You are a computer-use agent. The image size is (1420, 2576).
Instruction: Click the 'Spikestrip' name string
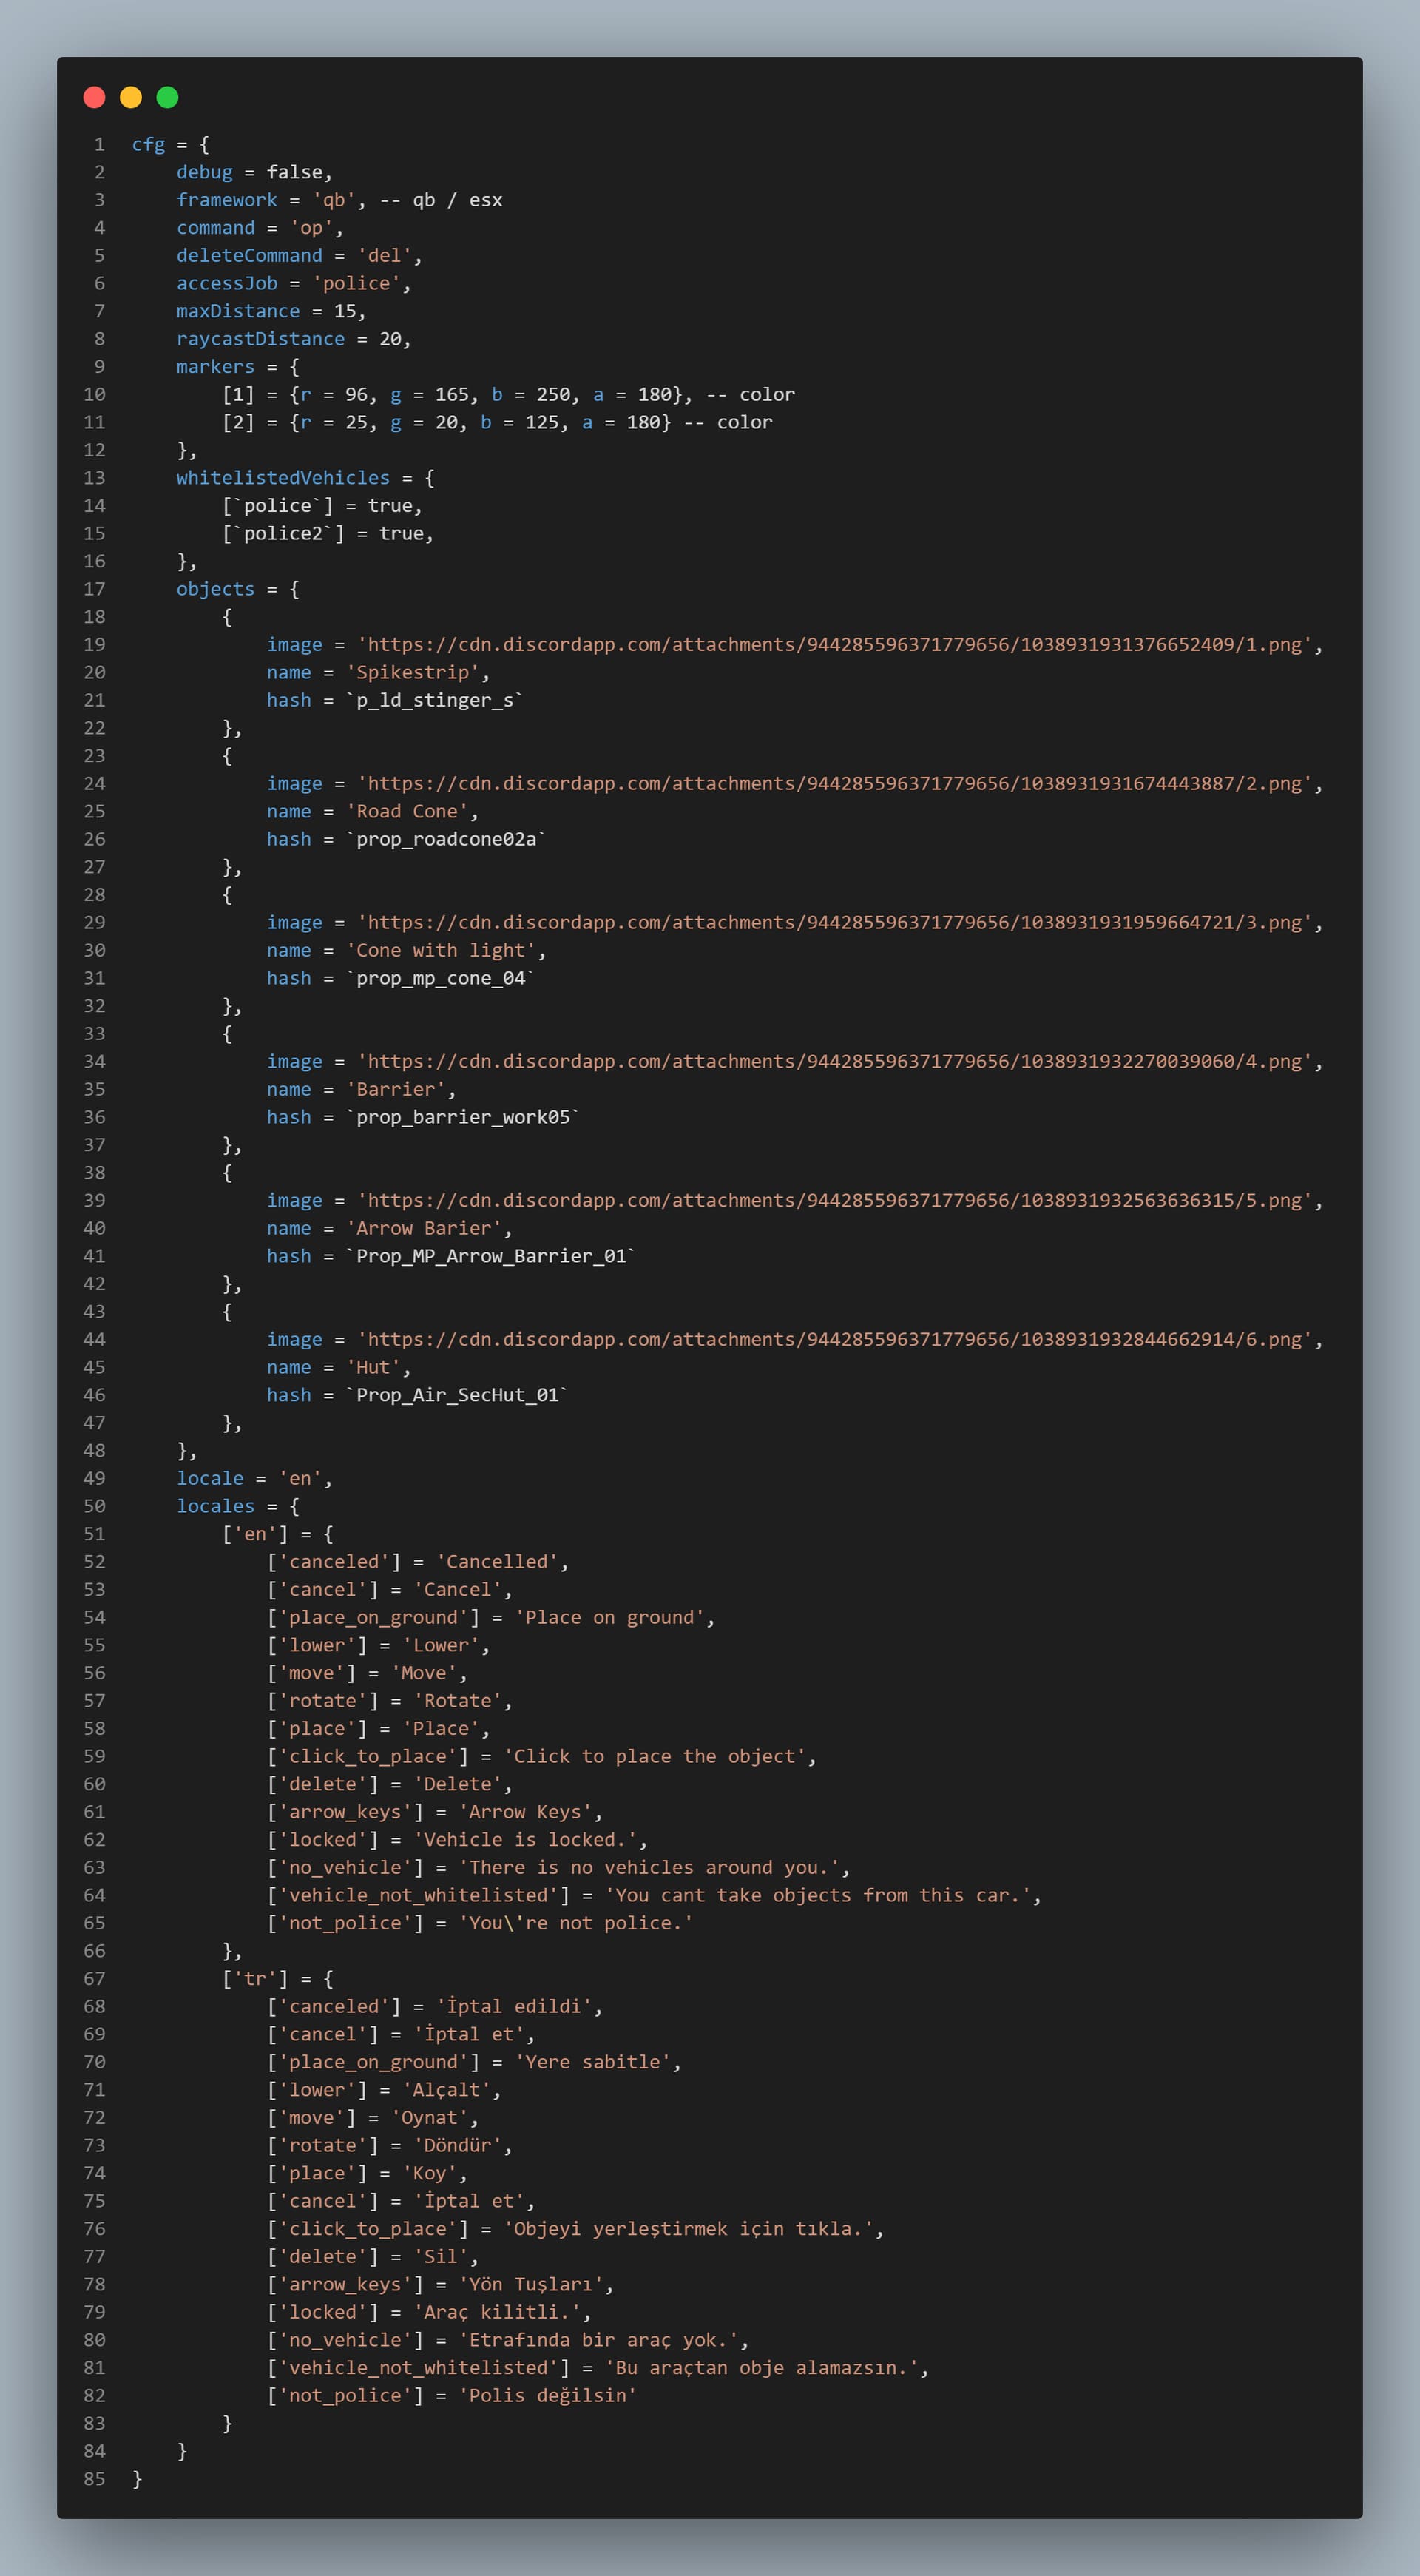click(412, 673)
